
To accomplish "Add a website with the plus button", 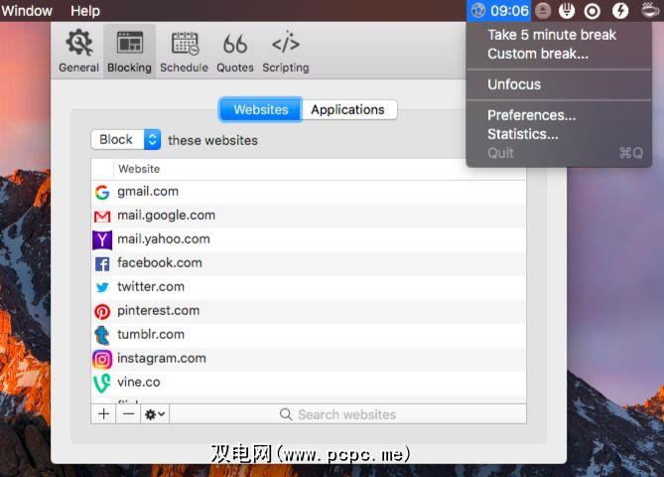I will coord(104,413).
